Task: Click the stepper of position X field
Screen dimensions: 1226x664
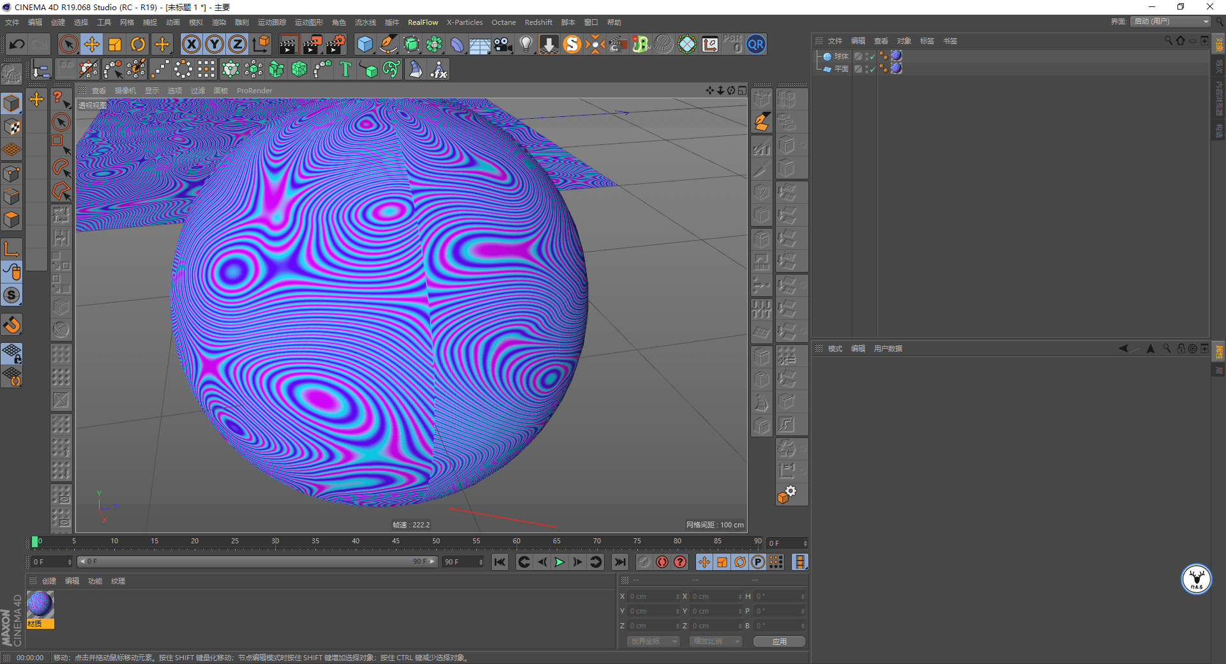Action: click(677, 596)
